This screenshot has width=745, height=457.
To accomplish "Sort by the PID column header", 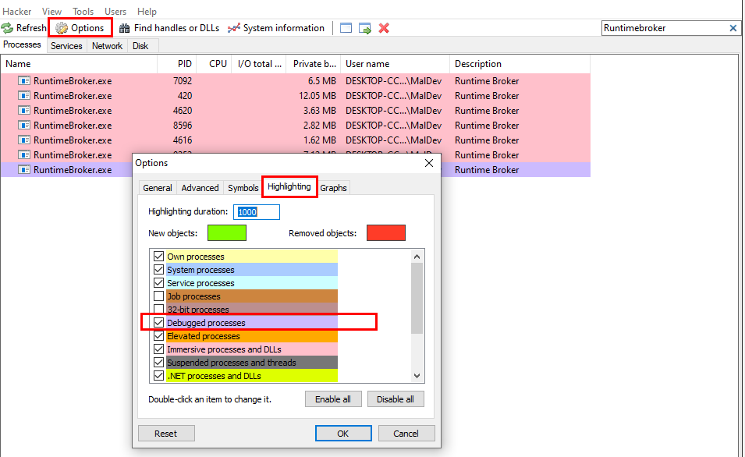I will click(177, 64).
